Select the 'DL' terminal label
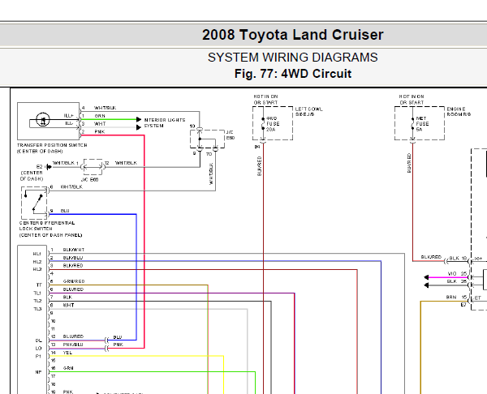This screenshot has width=487, height=394. pyautogui.click(x=38, y=340)
